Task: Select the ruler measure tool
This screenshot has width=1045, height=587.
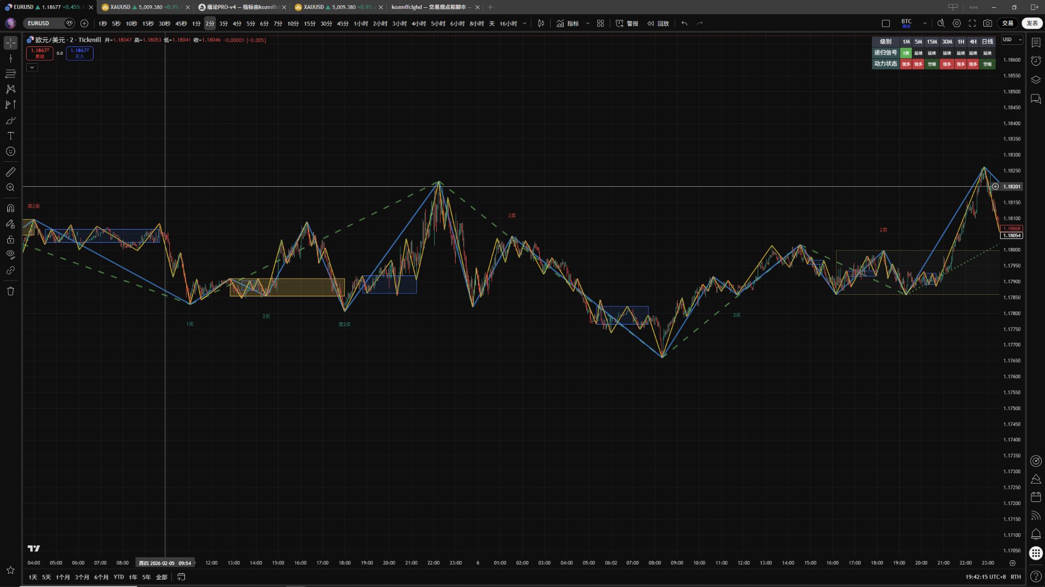Action: (x=10, y=172)
